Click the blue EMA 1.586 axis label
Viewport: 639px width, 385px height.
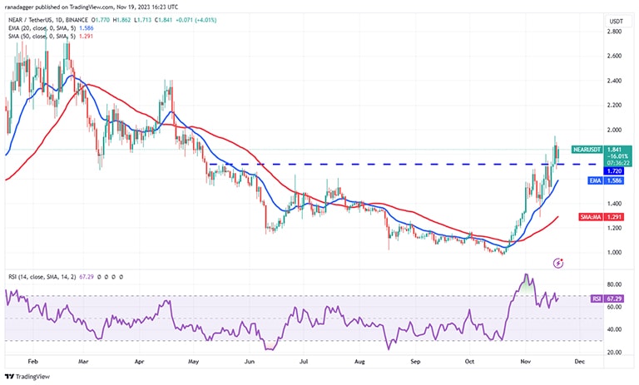point(606,180)
